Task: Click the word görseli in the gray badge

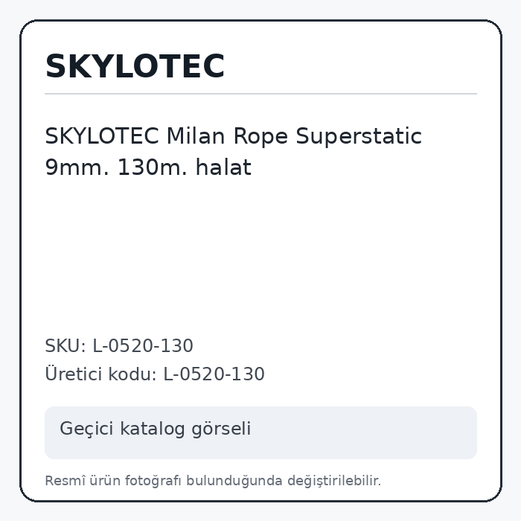Action: coord(221,429)
